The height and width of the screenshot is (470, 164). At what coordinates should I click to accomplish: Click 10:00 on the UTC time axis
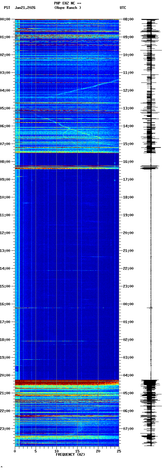coord(128,55)
